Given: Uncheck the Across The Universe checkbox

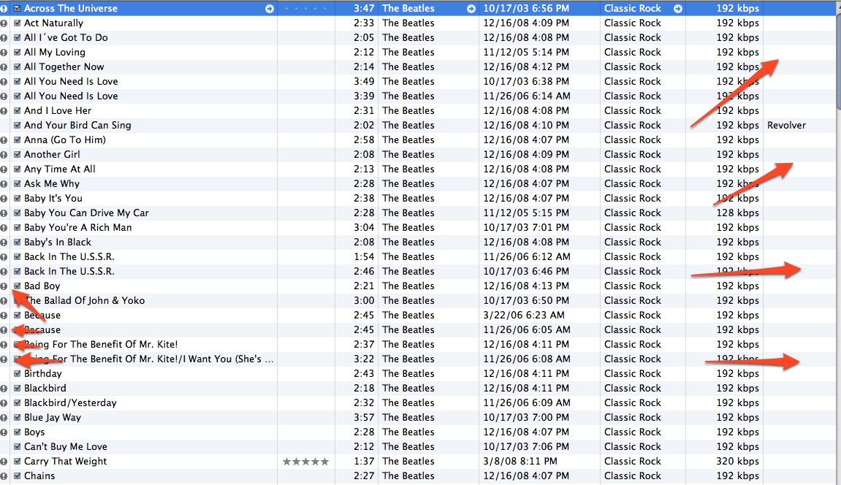Looking at the screenshot, I should (x=17, y=9).
